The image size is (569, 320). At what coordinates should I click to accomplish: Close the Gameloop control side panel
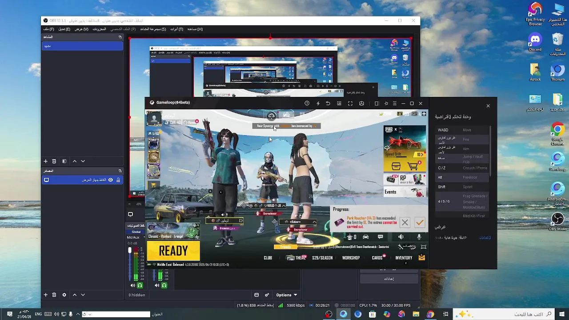488,106
